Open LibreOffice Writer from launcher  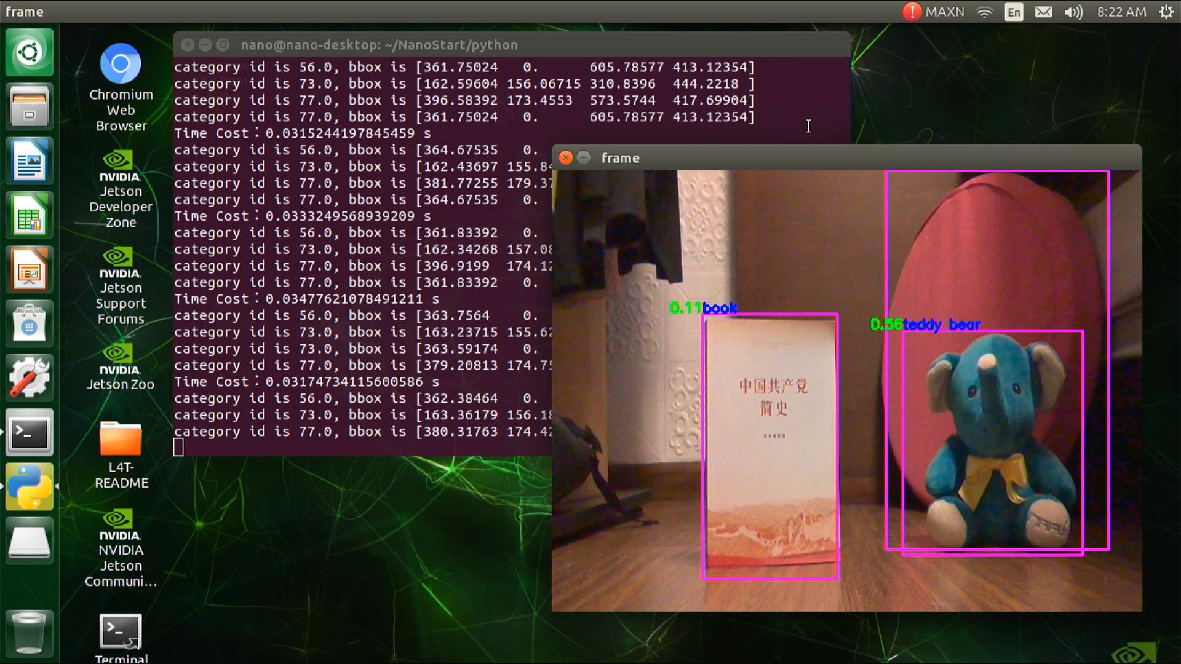pos(29,161)
